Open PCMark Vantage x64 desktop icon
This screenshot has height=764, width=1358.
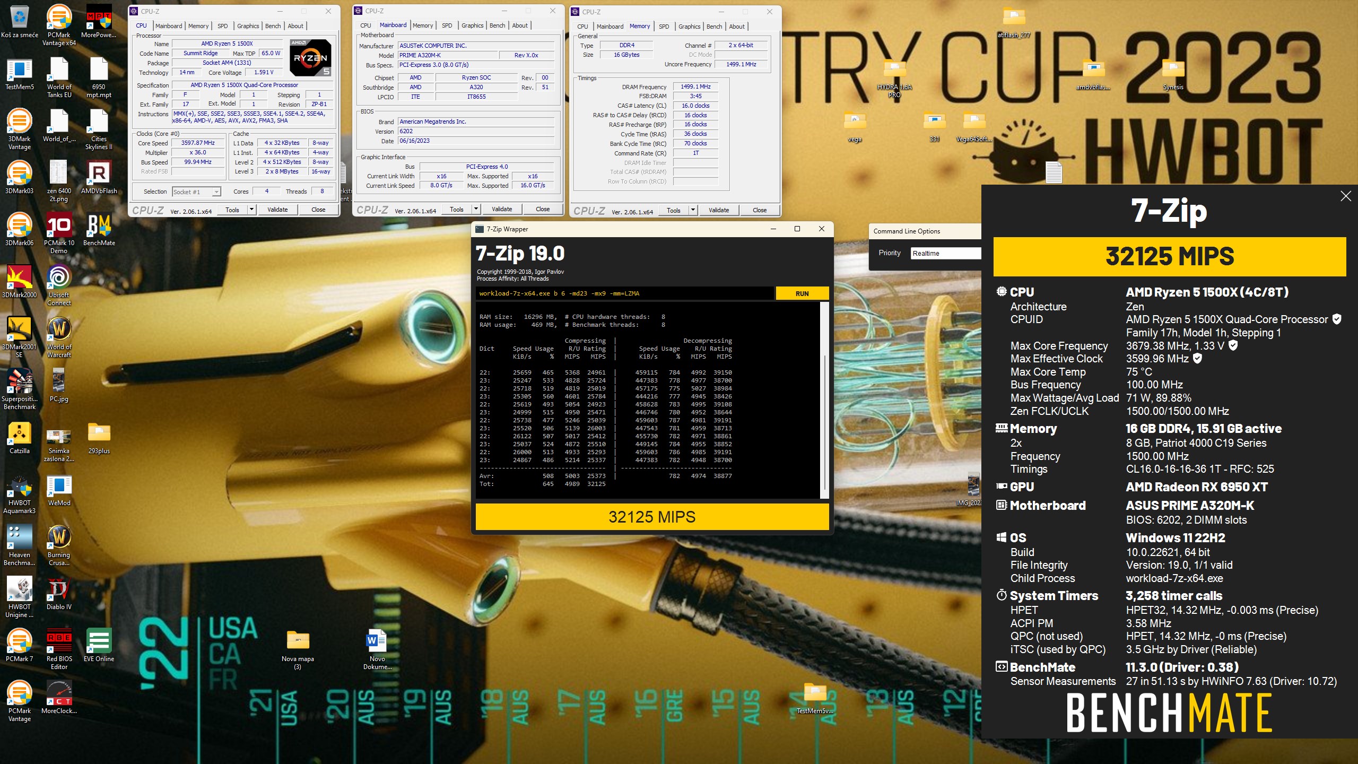59,25
